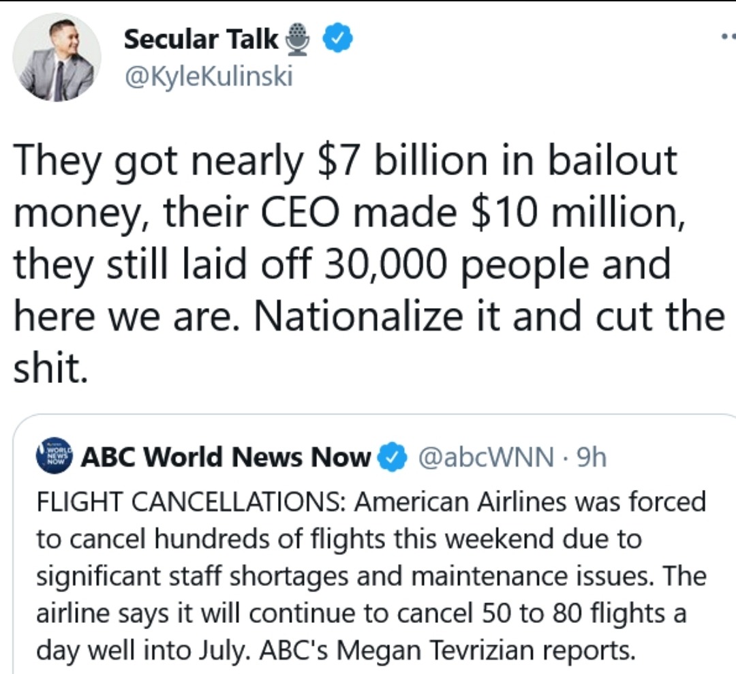Visit the @KyleKulinski handle
736x674 pixels.
[208, 75]
